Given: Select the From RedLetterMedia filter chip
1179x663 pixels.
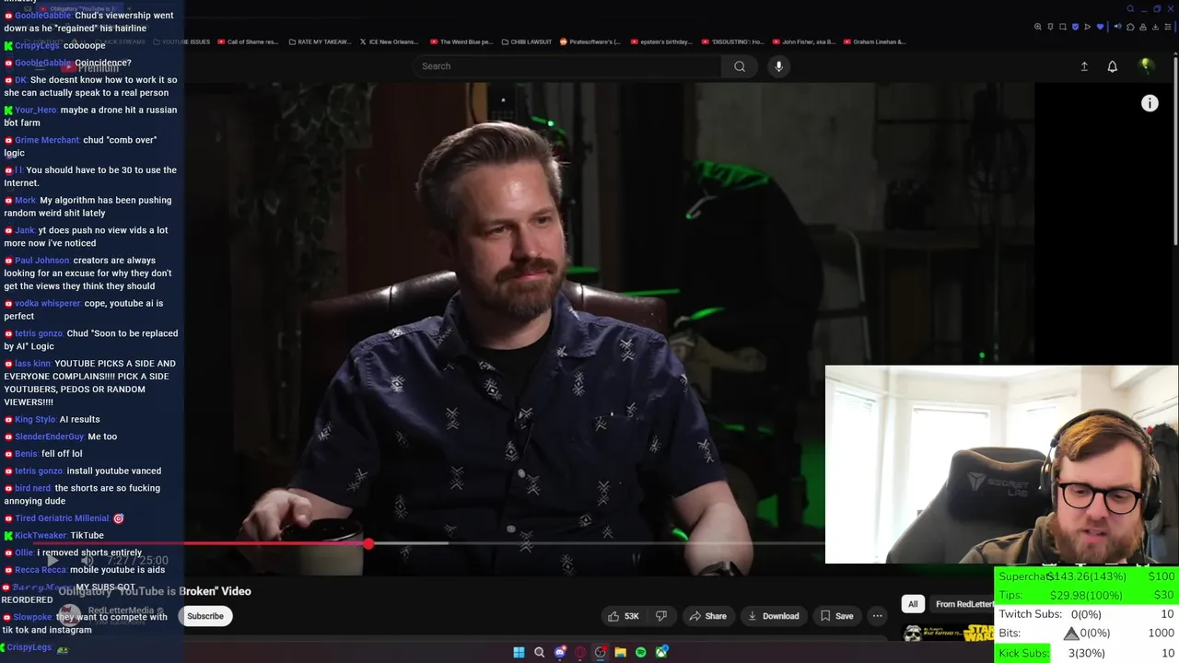Looking at the screenshot, I should [963, 604].
